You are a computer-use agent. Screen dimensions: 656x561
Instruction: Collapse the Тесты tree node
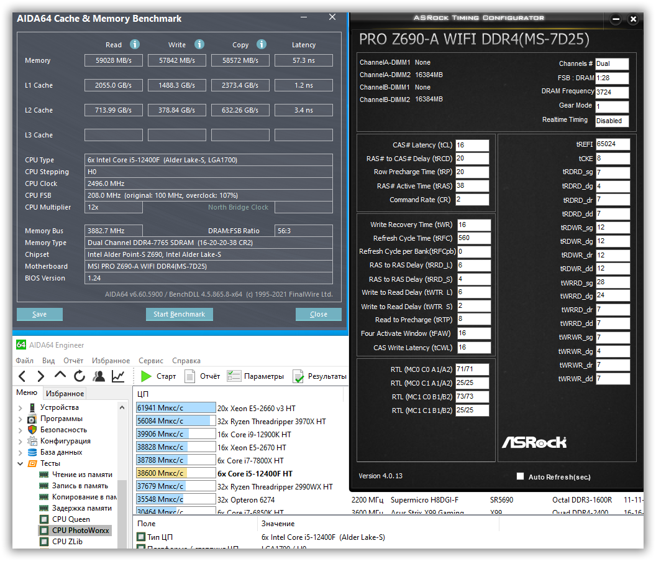20,463
